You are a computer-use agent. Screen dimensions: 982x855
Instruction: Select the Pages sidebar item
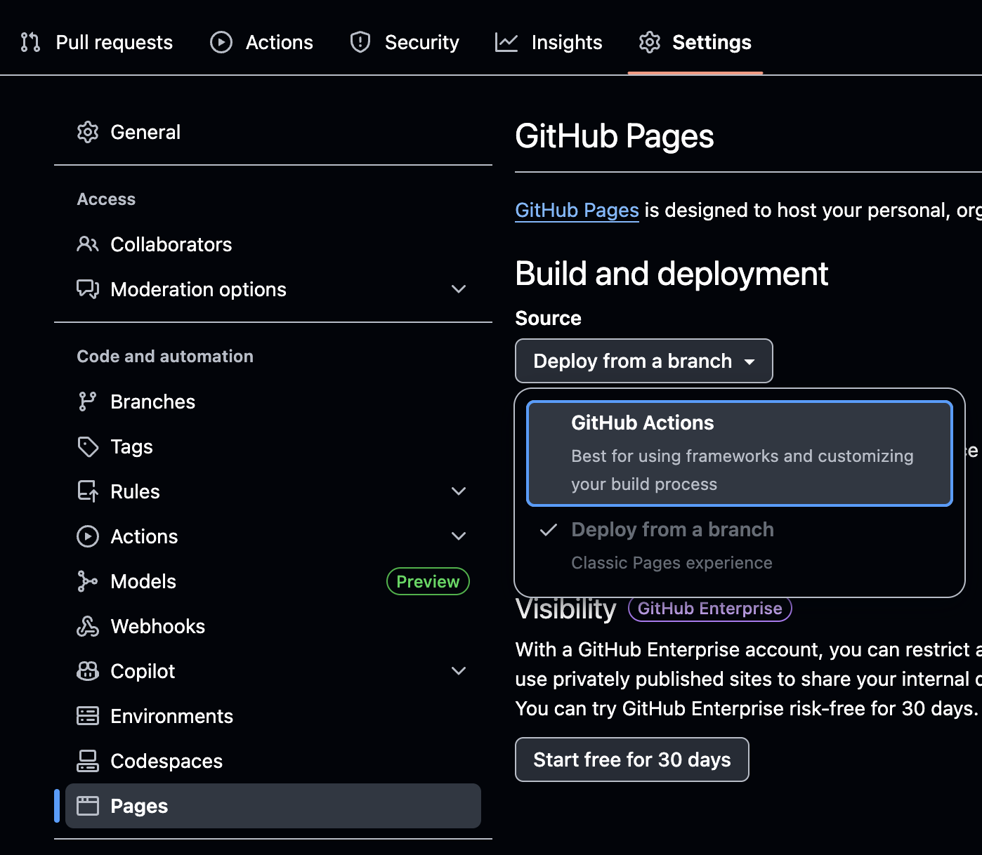[273, 806]
